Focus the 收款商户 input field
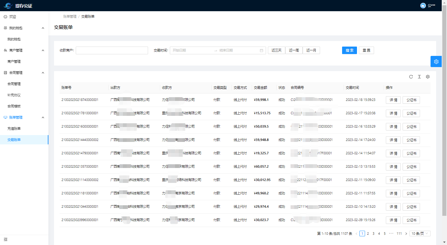Image resolution: width=447 pixels, height=245 pixels. 112,50
